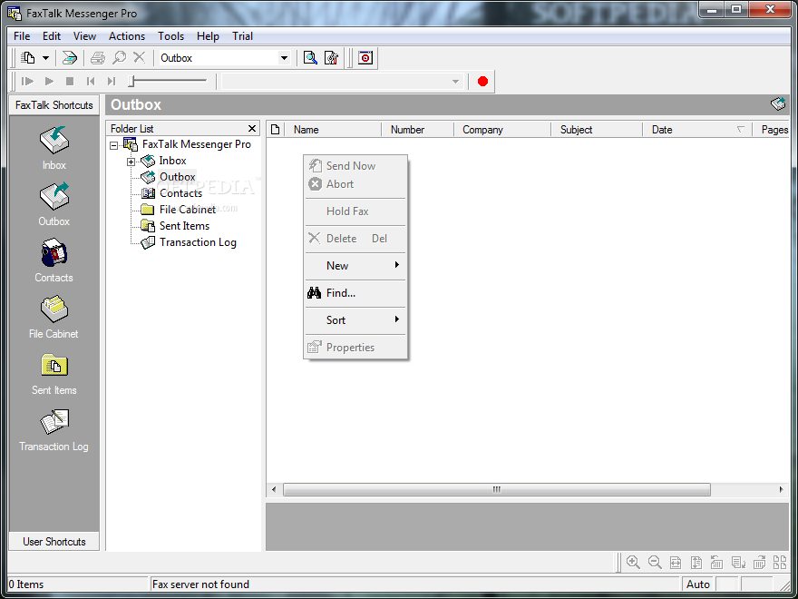Sort by the Date column header
Viewport: 798px width, 599px height.
coord(697,130)
